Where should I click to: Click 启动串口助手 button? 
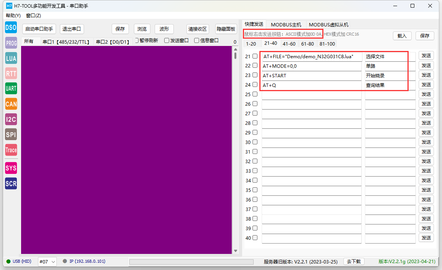tap(39, 29)
